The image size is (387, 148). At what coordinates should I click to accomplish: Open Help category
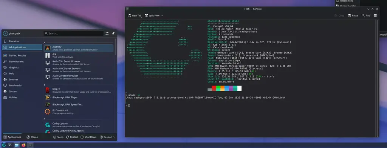[x=22, y=73]
